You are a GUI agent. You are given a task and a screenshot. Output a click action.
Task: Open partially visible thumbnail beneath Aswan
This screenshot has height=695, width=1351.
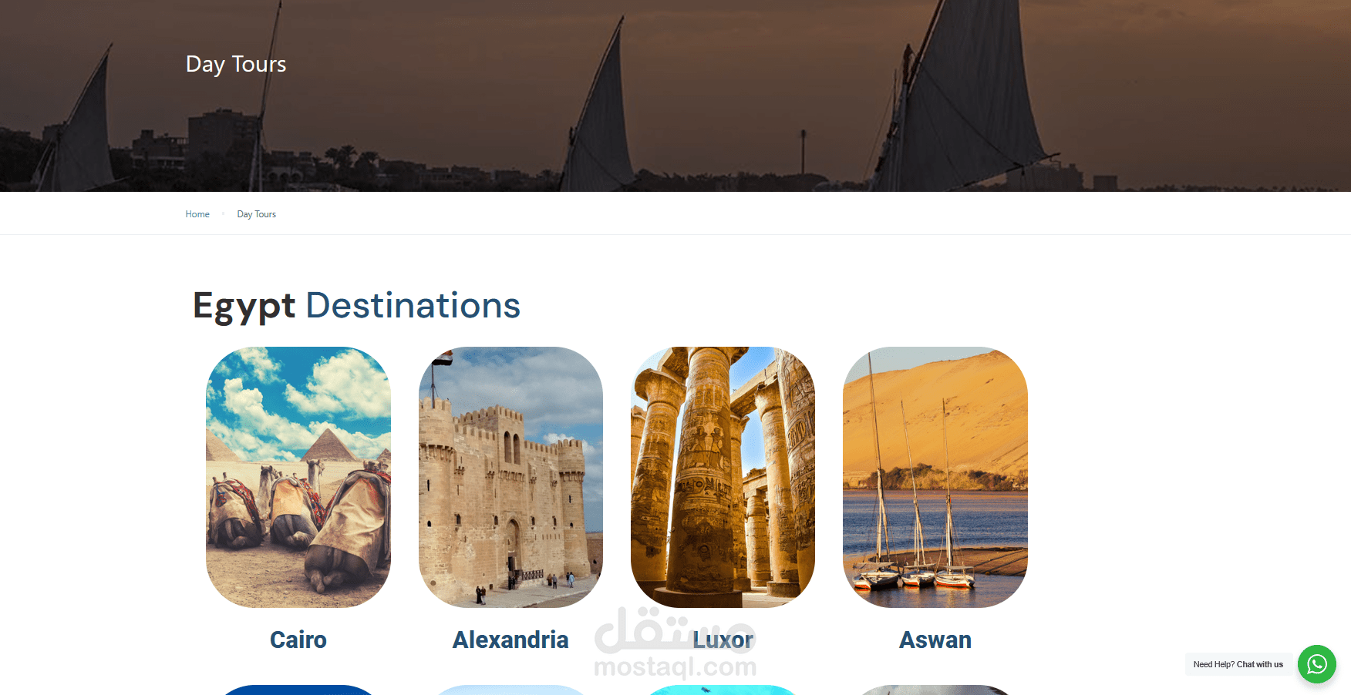click(935, 690)
